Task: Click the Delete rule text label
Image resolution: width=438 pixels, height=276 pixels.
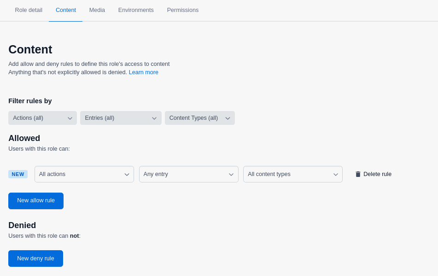Action: [x=377, y=174]
